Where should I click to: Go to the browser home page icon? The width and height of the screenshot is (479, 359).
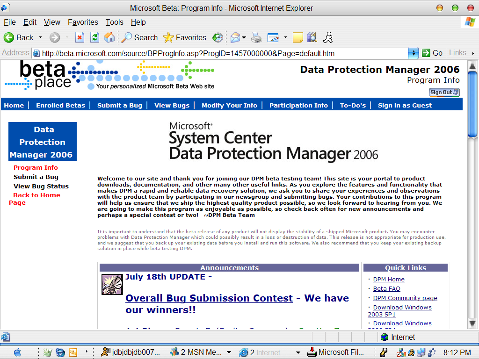coord(109,37)
